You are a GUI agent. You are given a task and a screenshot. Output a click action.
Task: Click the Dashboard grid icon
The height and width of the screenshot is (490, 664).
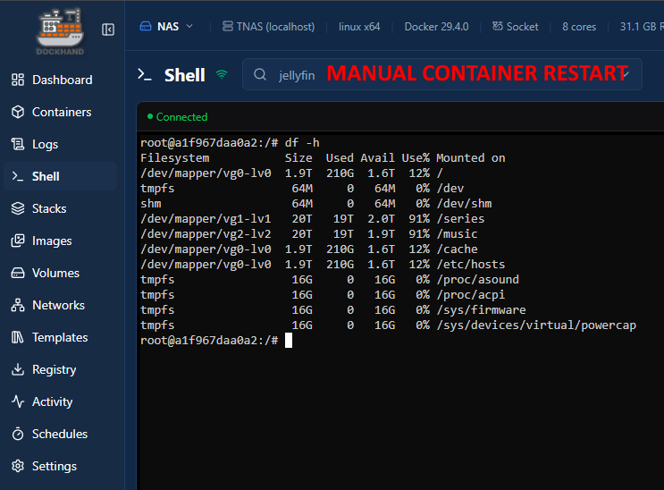click(18, 80)
